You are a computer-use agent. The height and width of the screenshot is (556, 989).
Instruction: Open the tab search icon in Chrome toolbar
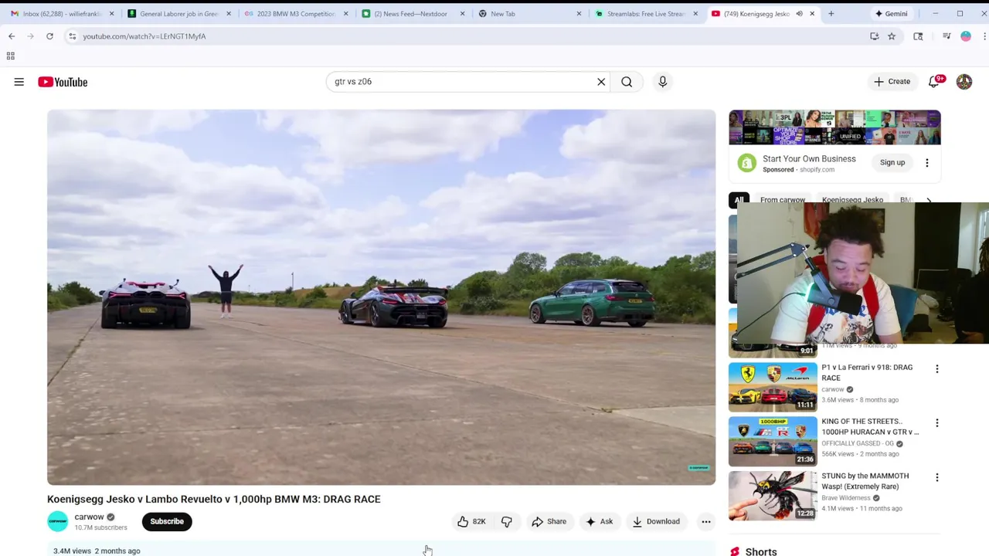click(918, 36)
